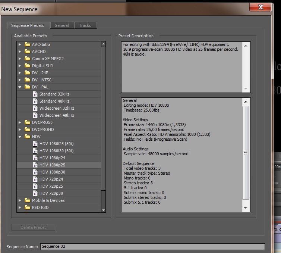Click the Widescreen 32kHz preset file icon
Screen dimensions: 281x253
tap(35, 108)
